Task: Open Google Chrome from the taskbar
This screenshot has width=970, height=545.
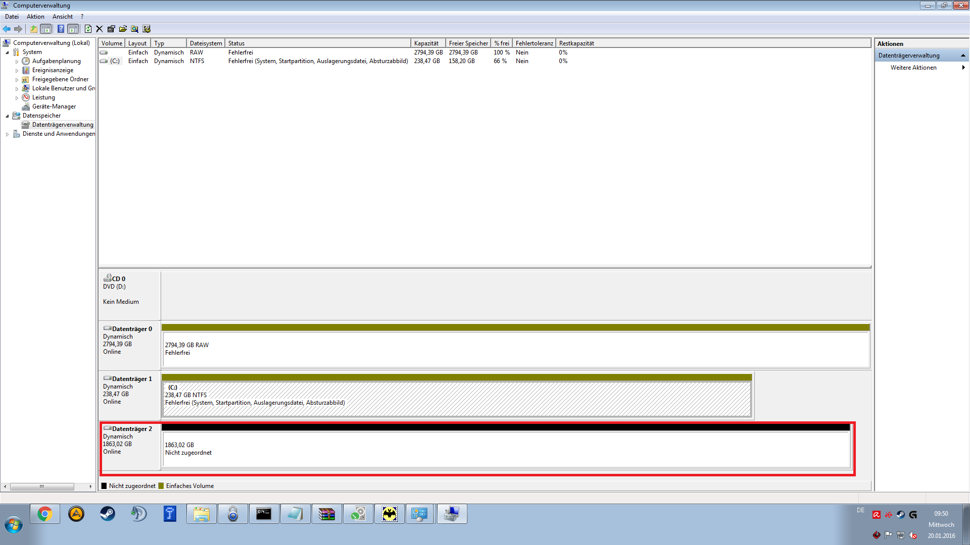Action: tap(44, 514)
